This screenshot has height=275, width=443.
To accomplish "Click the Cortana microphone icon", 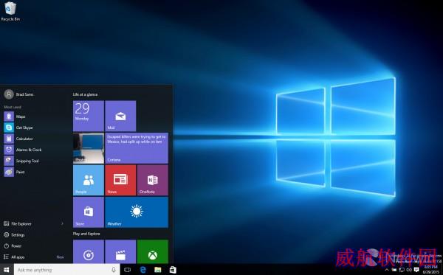I will 114,270.
